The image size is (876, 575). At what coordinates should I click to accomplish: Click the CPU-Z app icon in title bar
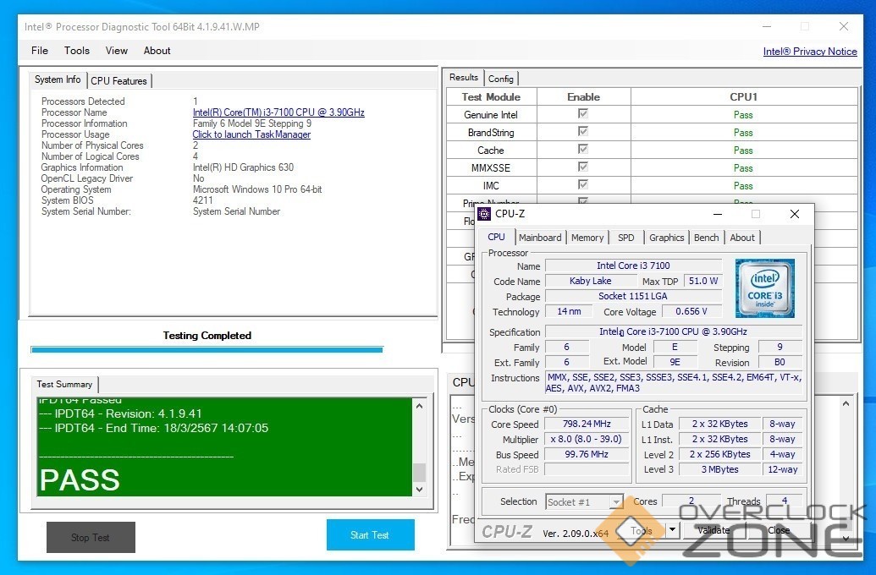(x=485, y=214)
